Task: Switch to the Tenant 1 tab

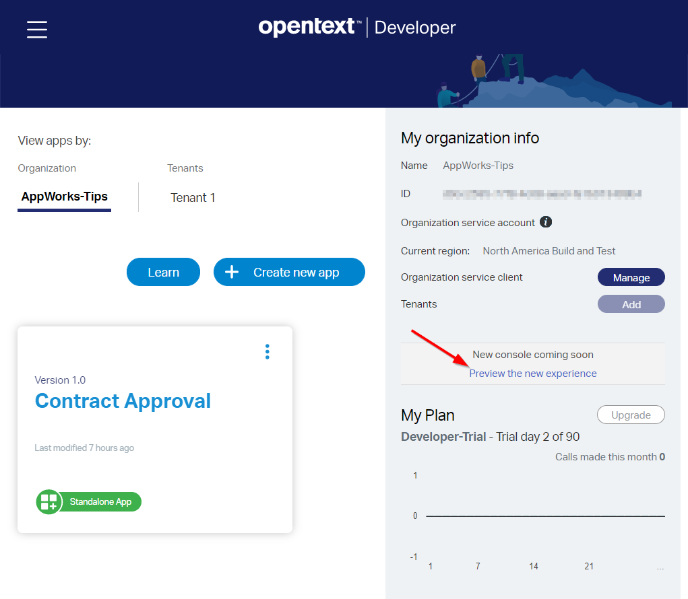Action: pos(193,198)
